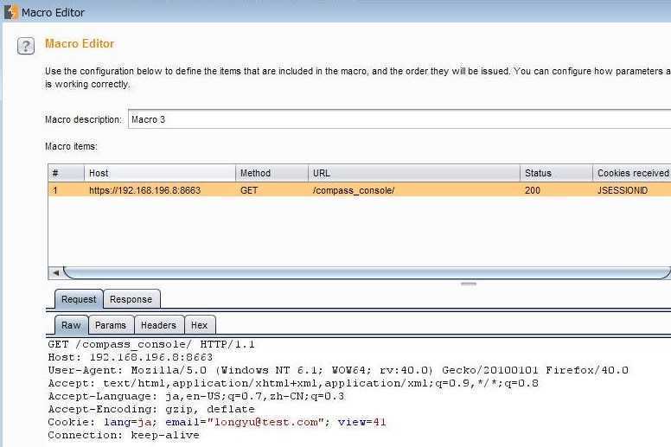
Task: Click the # column header
Action: point(66,173)
